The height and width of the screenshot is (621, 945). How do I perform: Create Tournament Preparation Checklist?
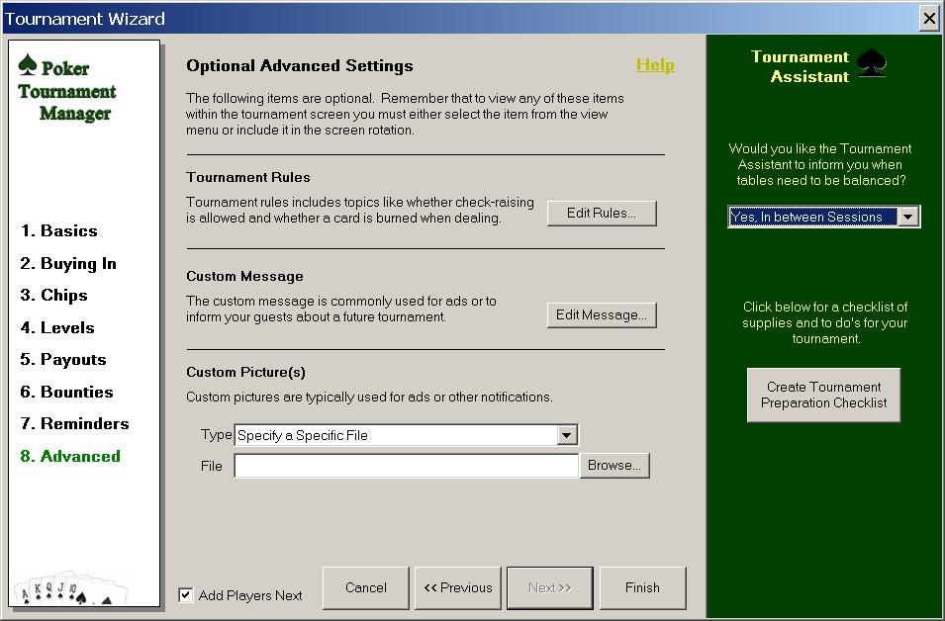point(823,394)
